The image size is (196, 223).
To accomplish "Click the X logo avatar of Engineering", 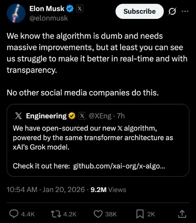I will point(19,116).
